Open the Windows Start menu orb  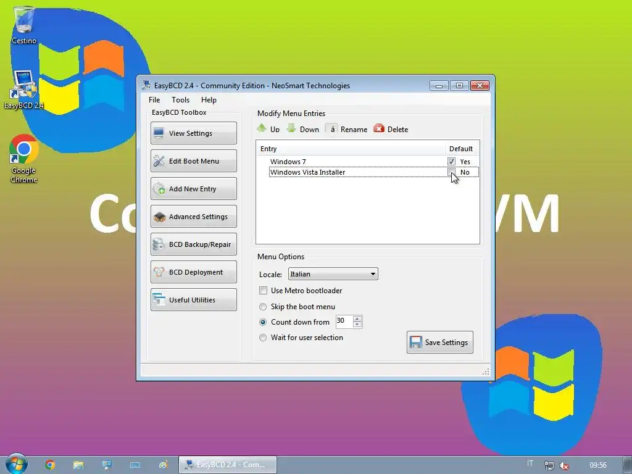(x=17, y=464)
